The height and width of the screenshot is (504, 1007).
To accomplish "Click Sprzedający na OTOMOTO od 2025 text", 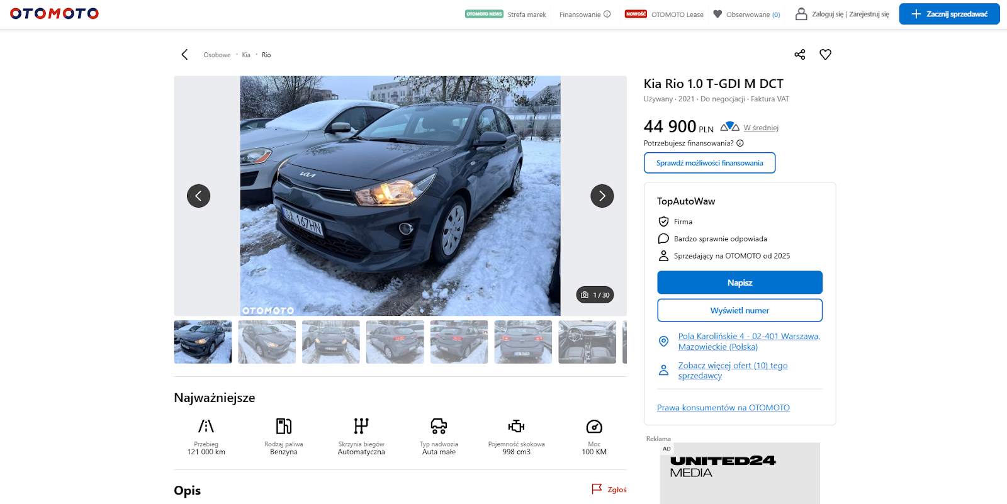I will pos(732,256).
